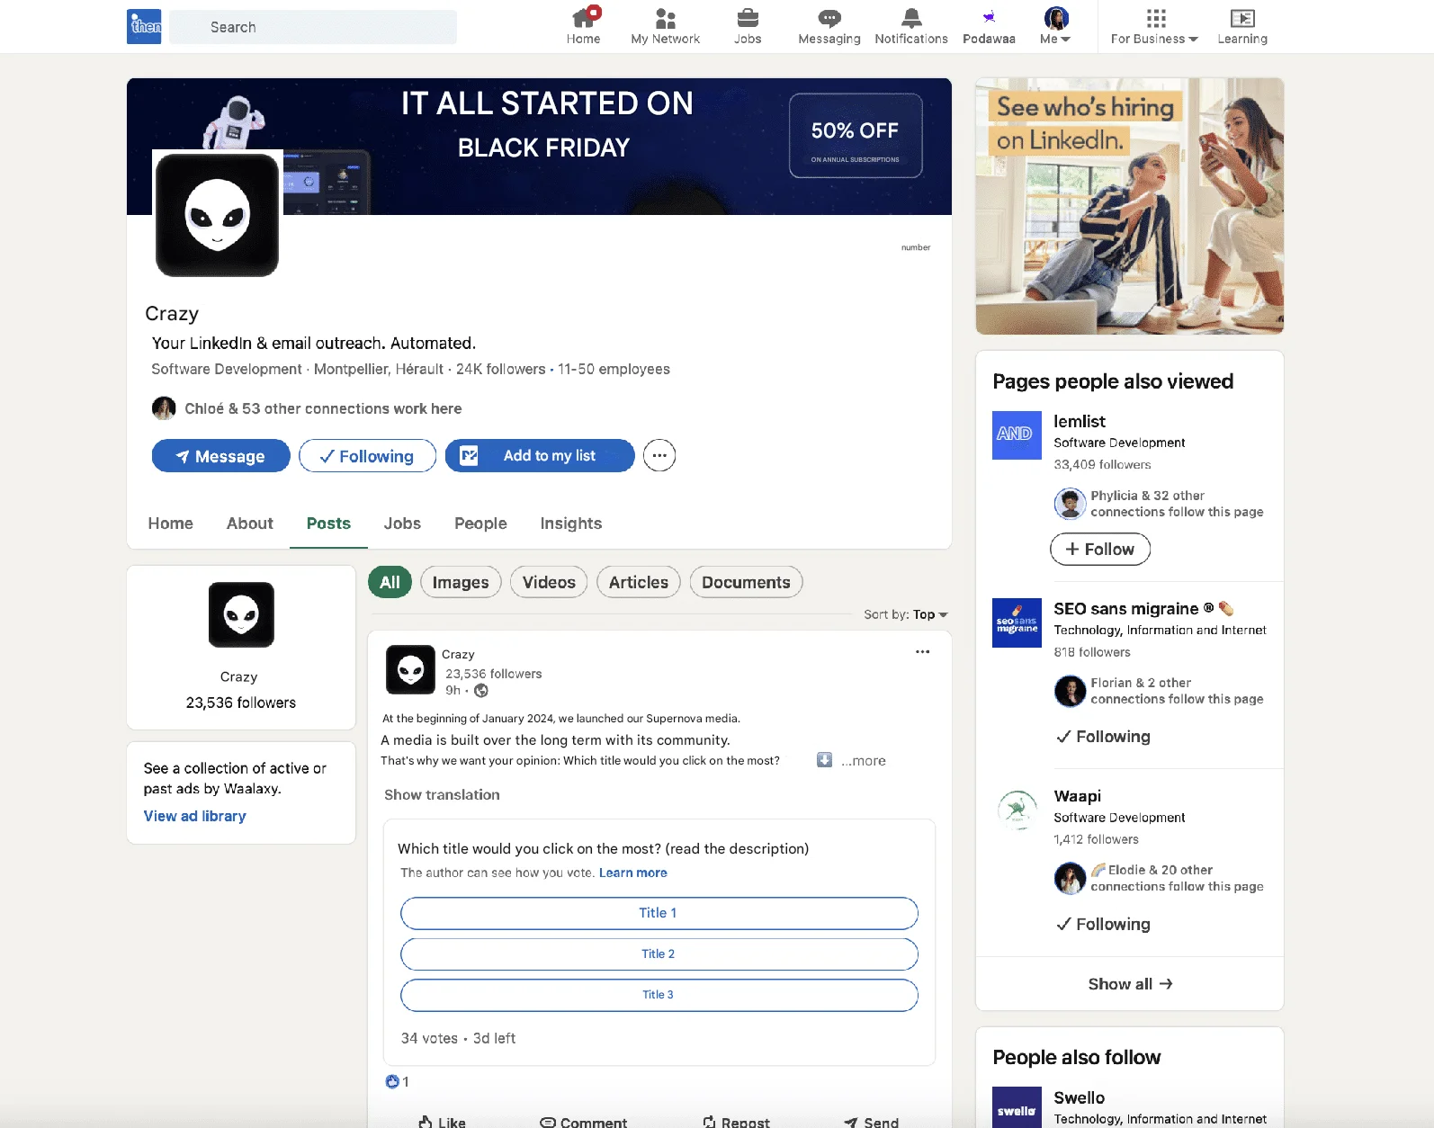Open the poll Learn more link
Viewport: 1434px width, 1128px height.
(633, 873)
